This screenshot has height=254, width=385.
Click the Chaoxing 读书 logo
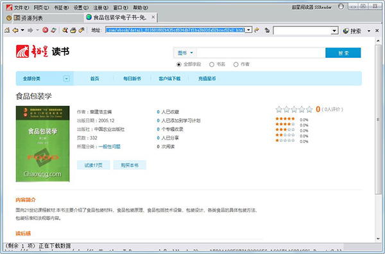tap(43, 51)
